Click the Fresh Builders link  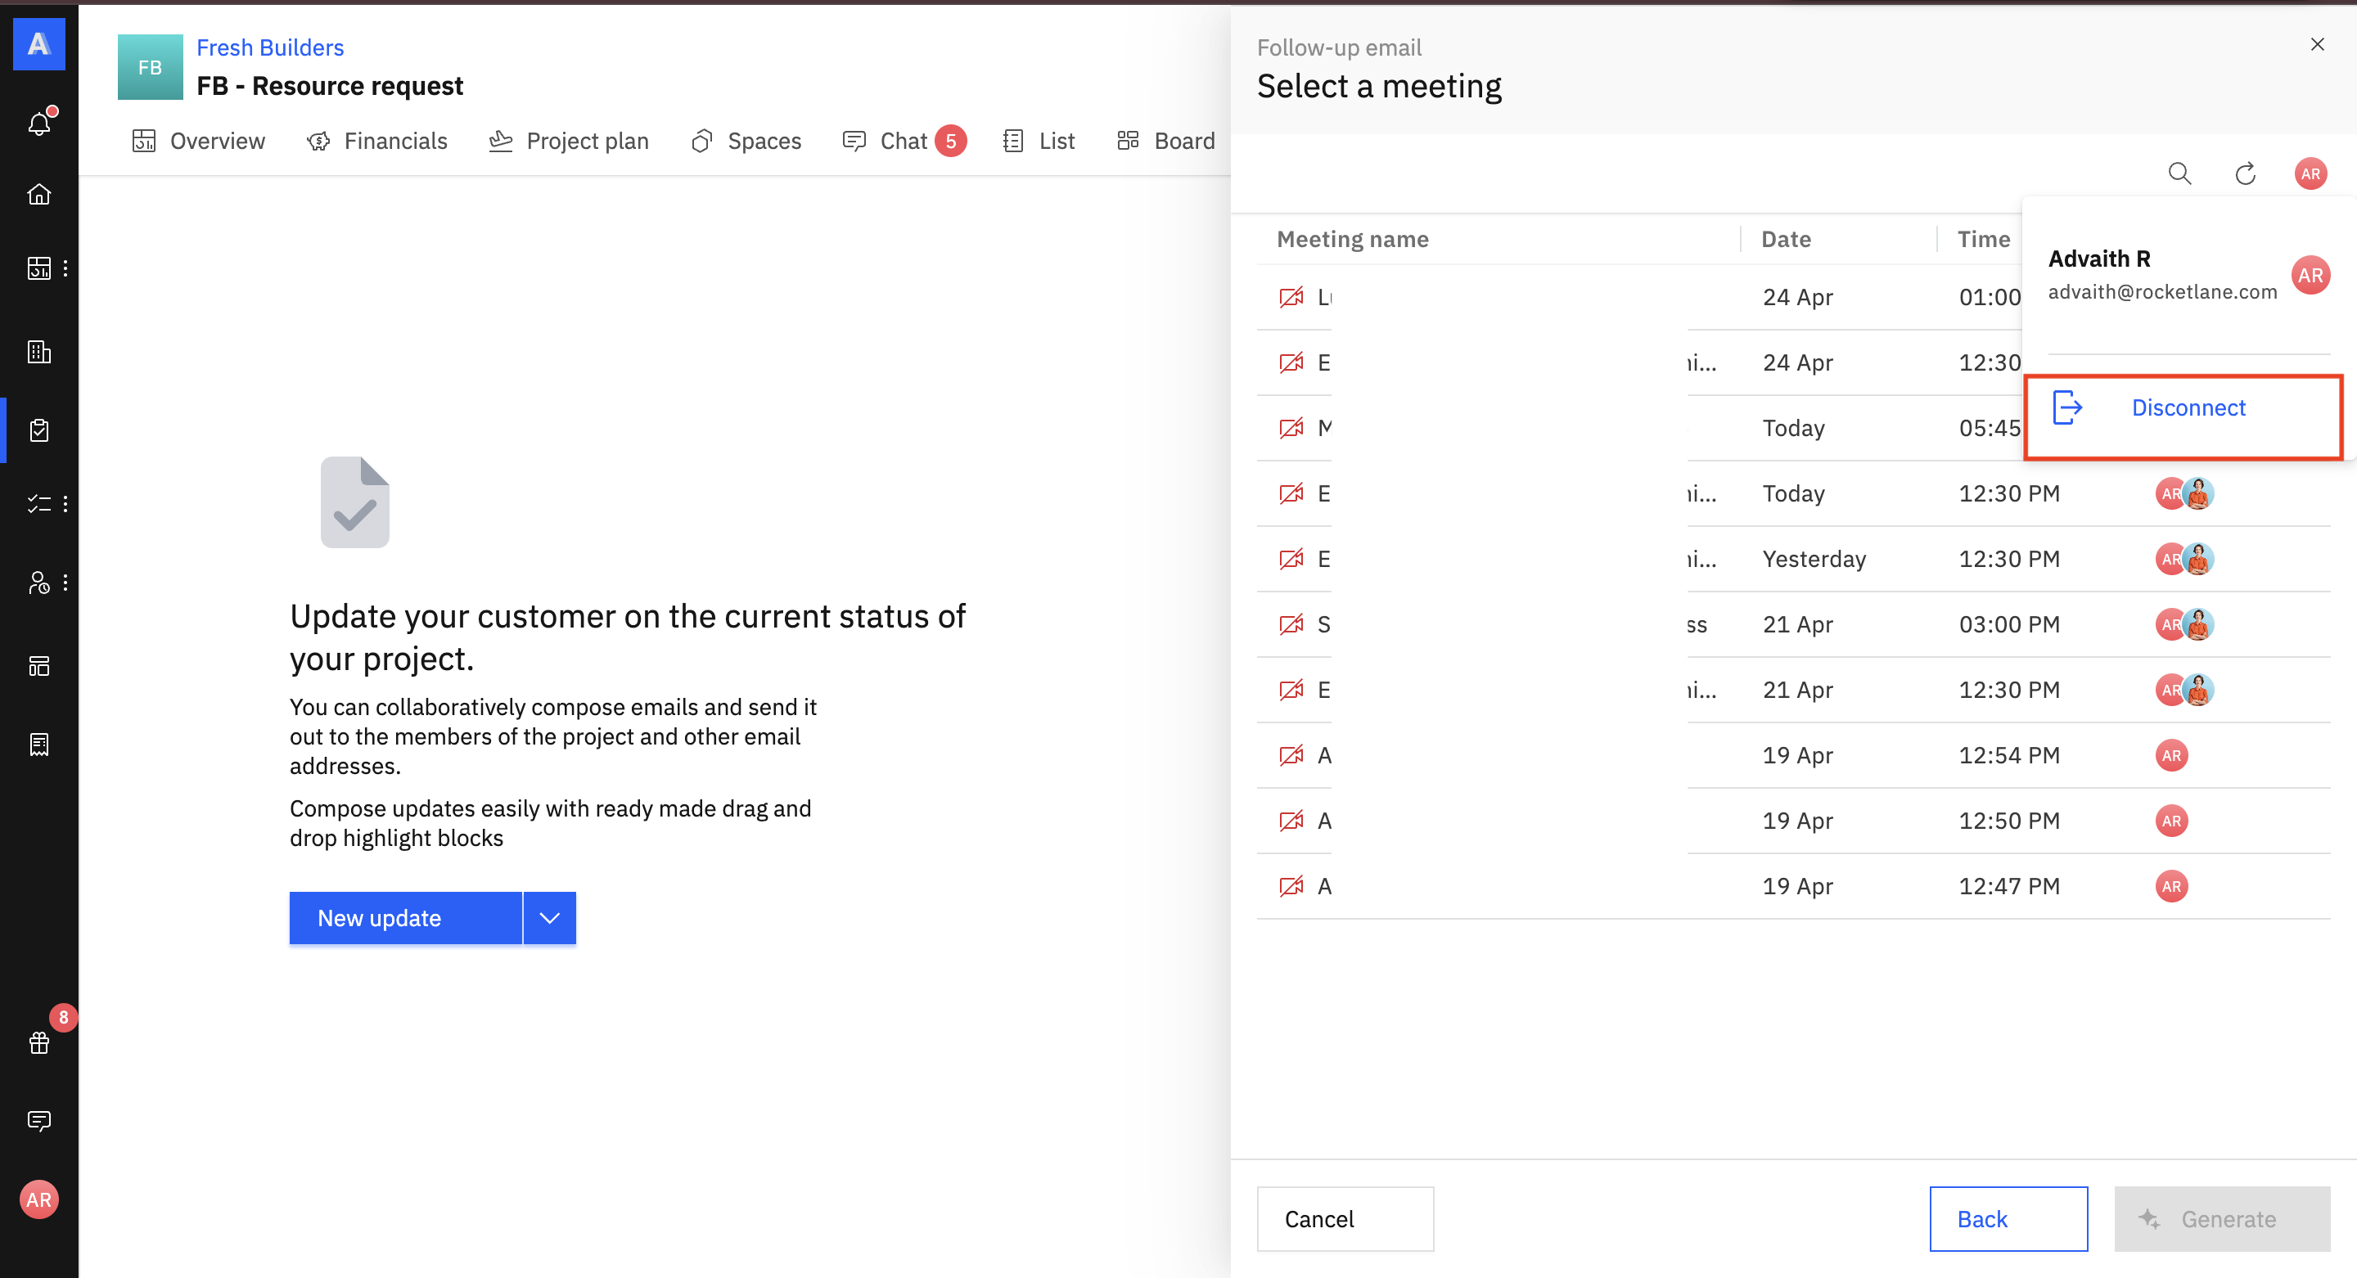click(270, 47)
